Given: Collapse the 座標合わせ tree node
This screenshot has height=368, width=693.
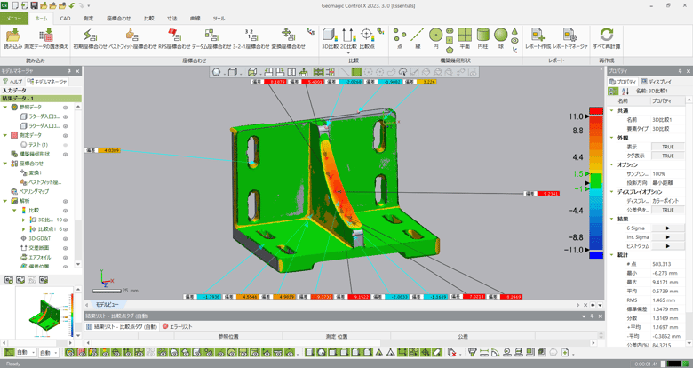Looking at the screenshot, I should 5,164.
